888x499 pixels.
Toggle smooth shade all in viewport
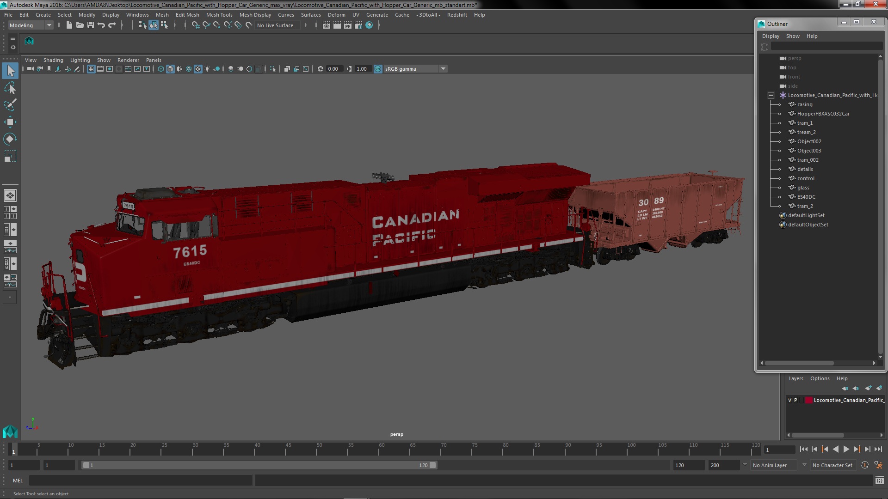point(170,69)
